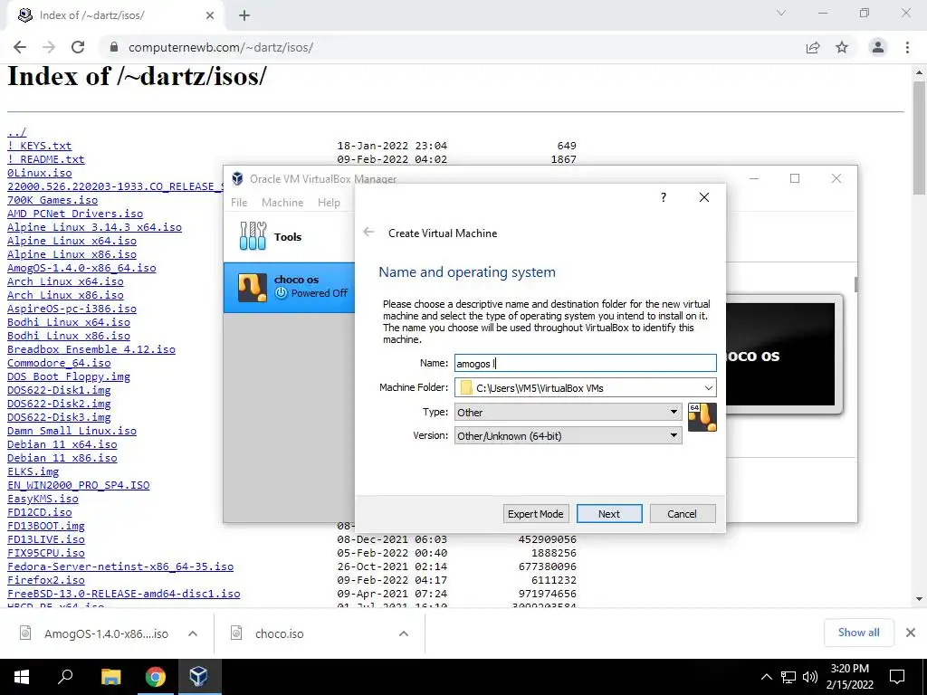The image size is (927, 695).
Task: Open a new tab with the plus button
Action: pyautogui.click(x=244, y=15)
